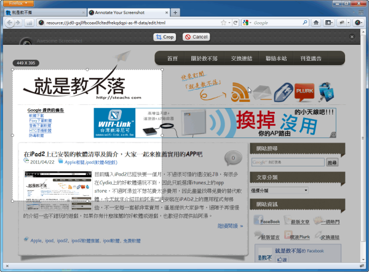
Task: Go back with the back arrow
Action: 9,23
